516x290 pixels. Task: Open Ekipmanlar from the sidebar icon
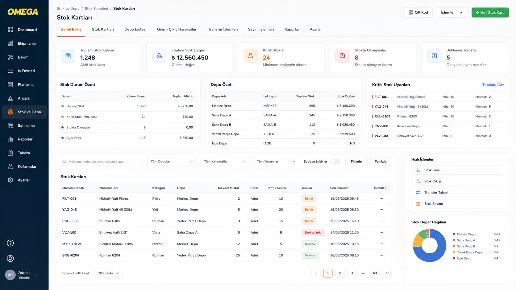[10, 43]
